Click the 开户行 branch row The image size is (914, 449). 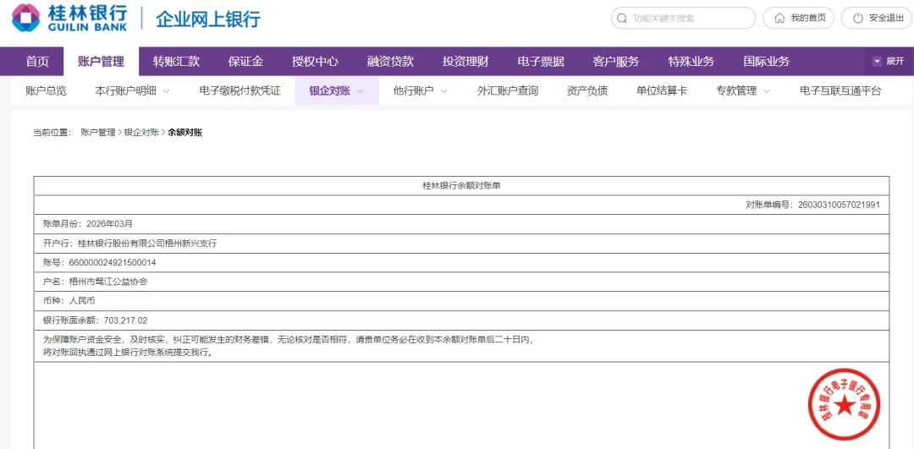(x=462, y=244)
